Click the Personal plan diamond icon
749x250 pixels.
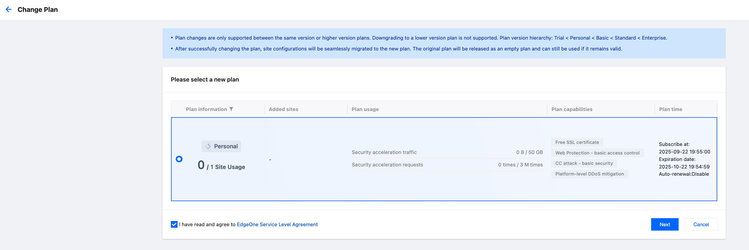point(208,146)
